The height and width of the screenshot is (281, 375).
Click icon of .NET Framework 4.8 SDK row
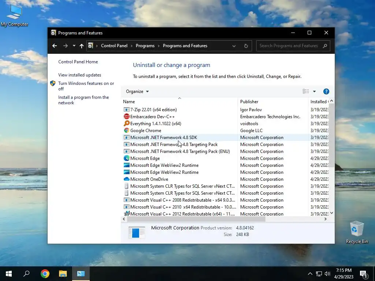coord(126,138)
